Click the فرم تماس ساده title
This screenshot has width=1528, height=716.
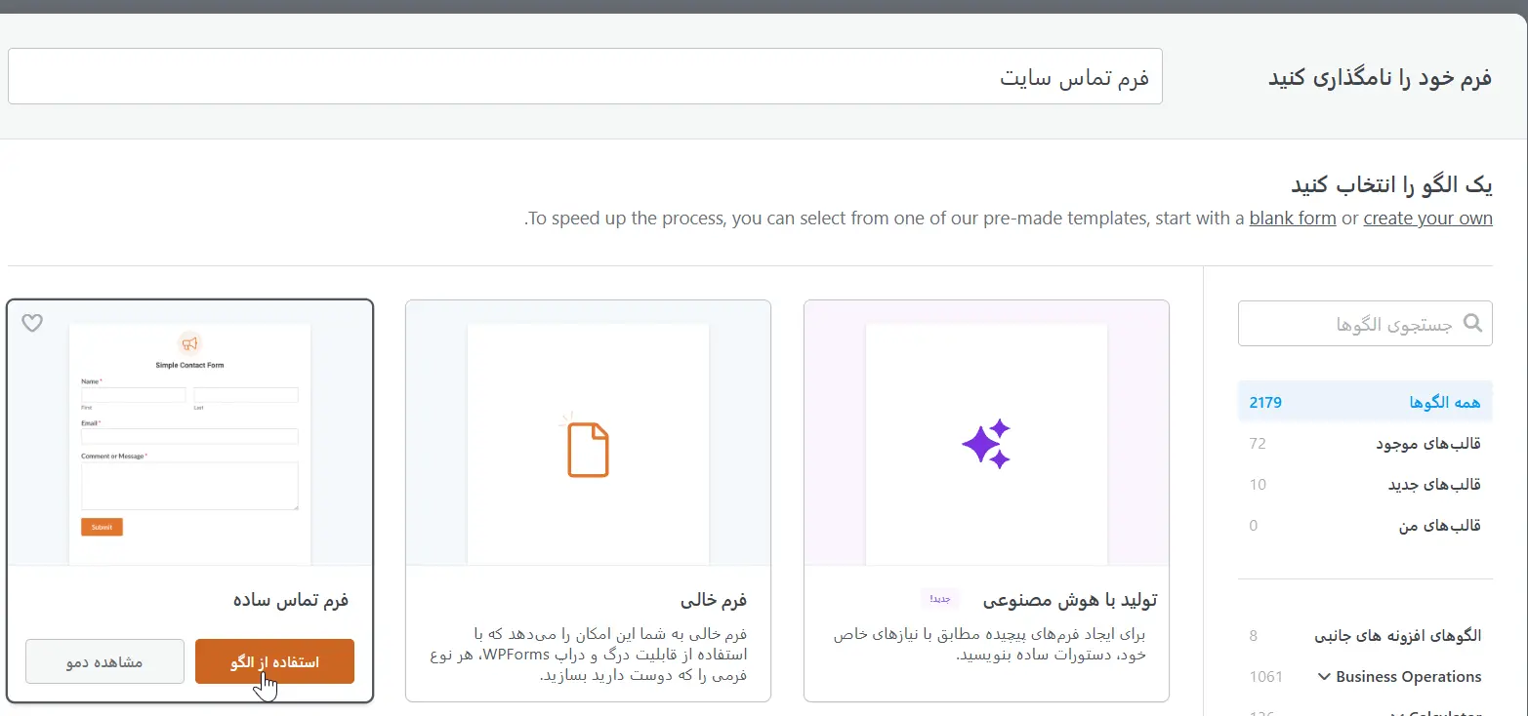tap(291, 599)
